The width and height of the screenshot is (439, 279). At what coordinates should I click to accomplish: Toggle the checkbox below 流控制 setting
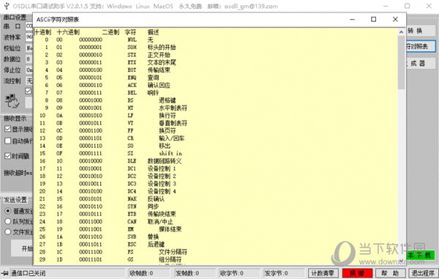28,91
